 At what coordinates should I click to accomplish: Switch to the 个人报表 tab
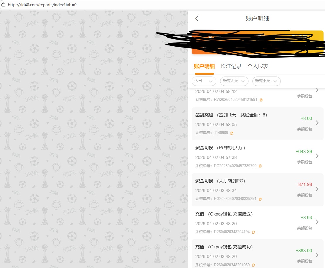tap(258, 66)
